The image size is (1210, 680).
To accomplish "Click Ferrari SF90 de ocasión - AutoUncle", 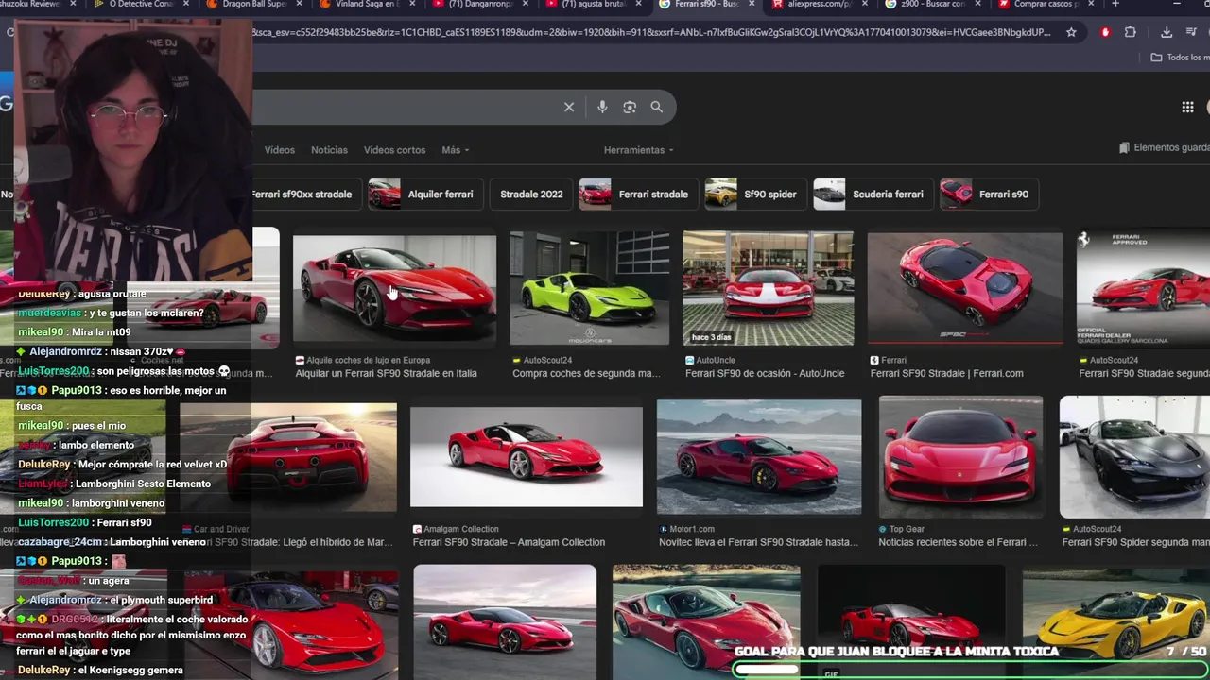I will point(765,374).
